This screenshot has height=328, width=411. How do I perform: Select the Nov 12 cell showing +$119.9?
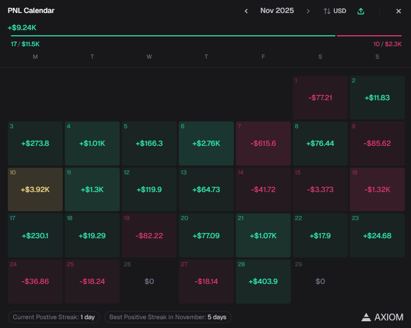point(149,189)
